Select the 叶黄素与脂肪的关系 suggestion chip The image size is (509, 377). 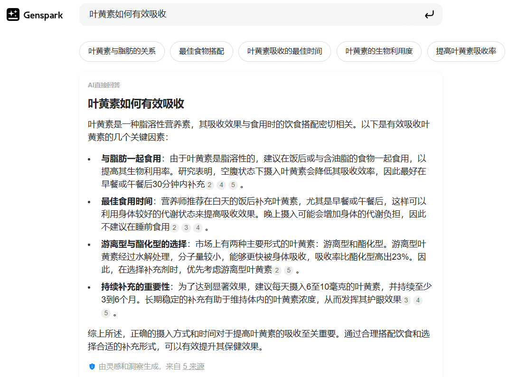coord(122,51)
